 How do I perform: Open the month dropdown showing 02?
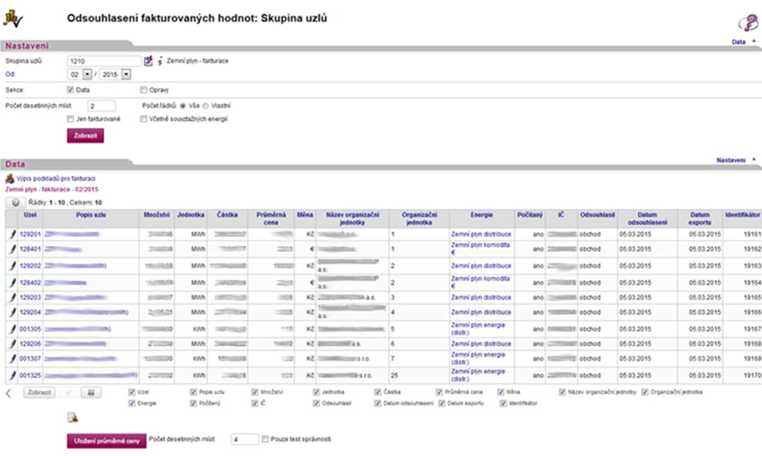click(87, 74)
